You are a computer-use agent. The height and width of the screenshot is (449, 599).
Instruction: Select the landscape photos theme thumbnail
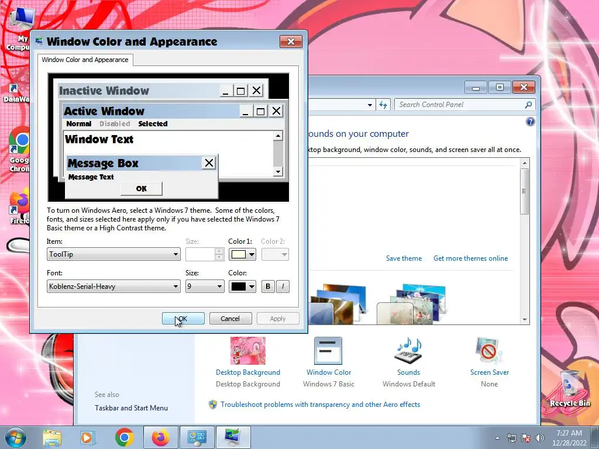point(339,304)
